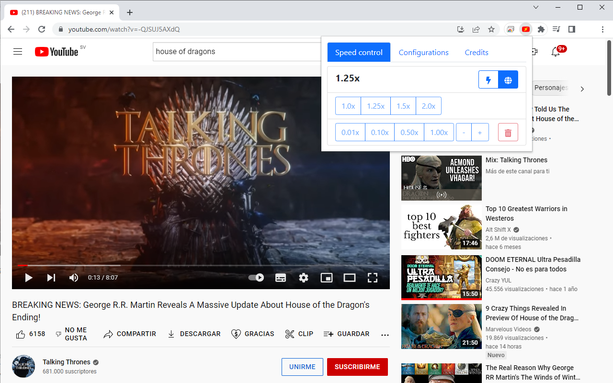Set speed preset to 1.25x
The height and width of the screenshot is (383, 613).
(x=376, y=106)
